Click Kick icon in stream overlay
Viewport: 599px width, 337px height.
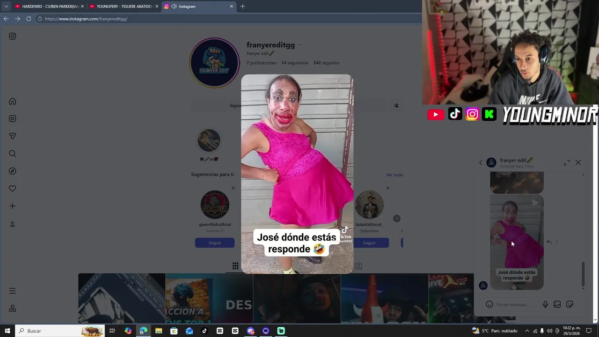tap(489, 114)
